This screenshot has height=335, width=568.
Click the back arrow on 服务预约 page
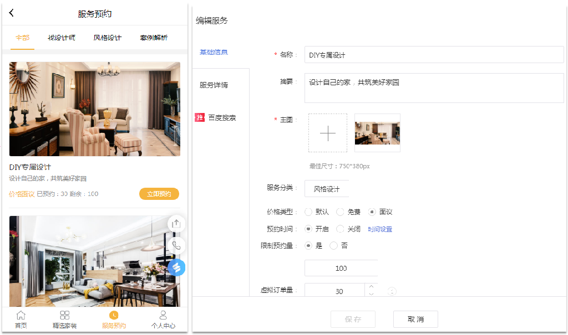point(11,12)
